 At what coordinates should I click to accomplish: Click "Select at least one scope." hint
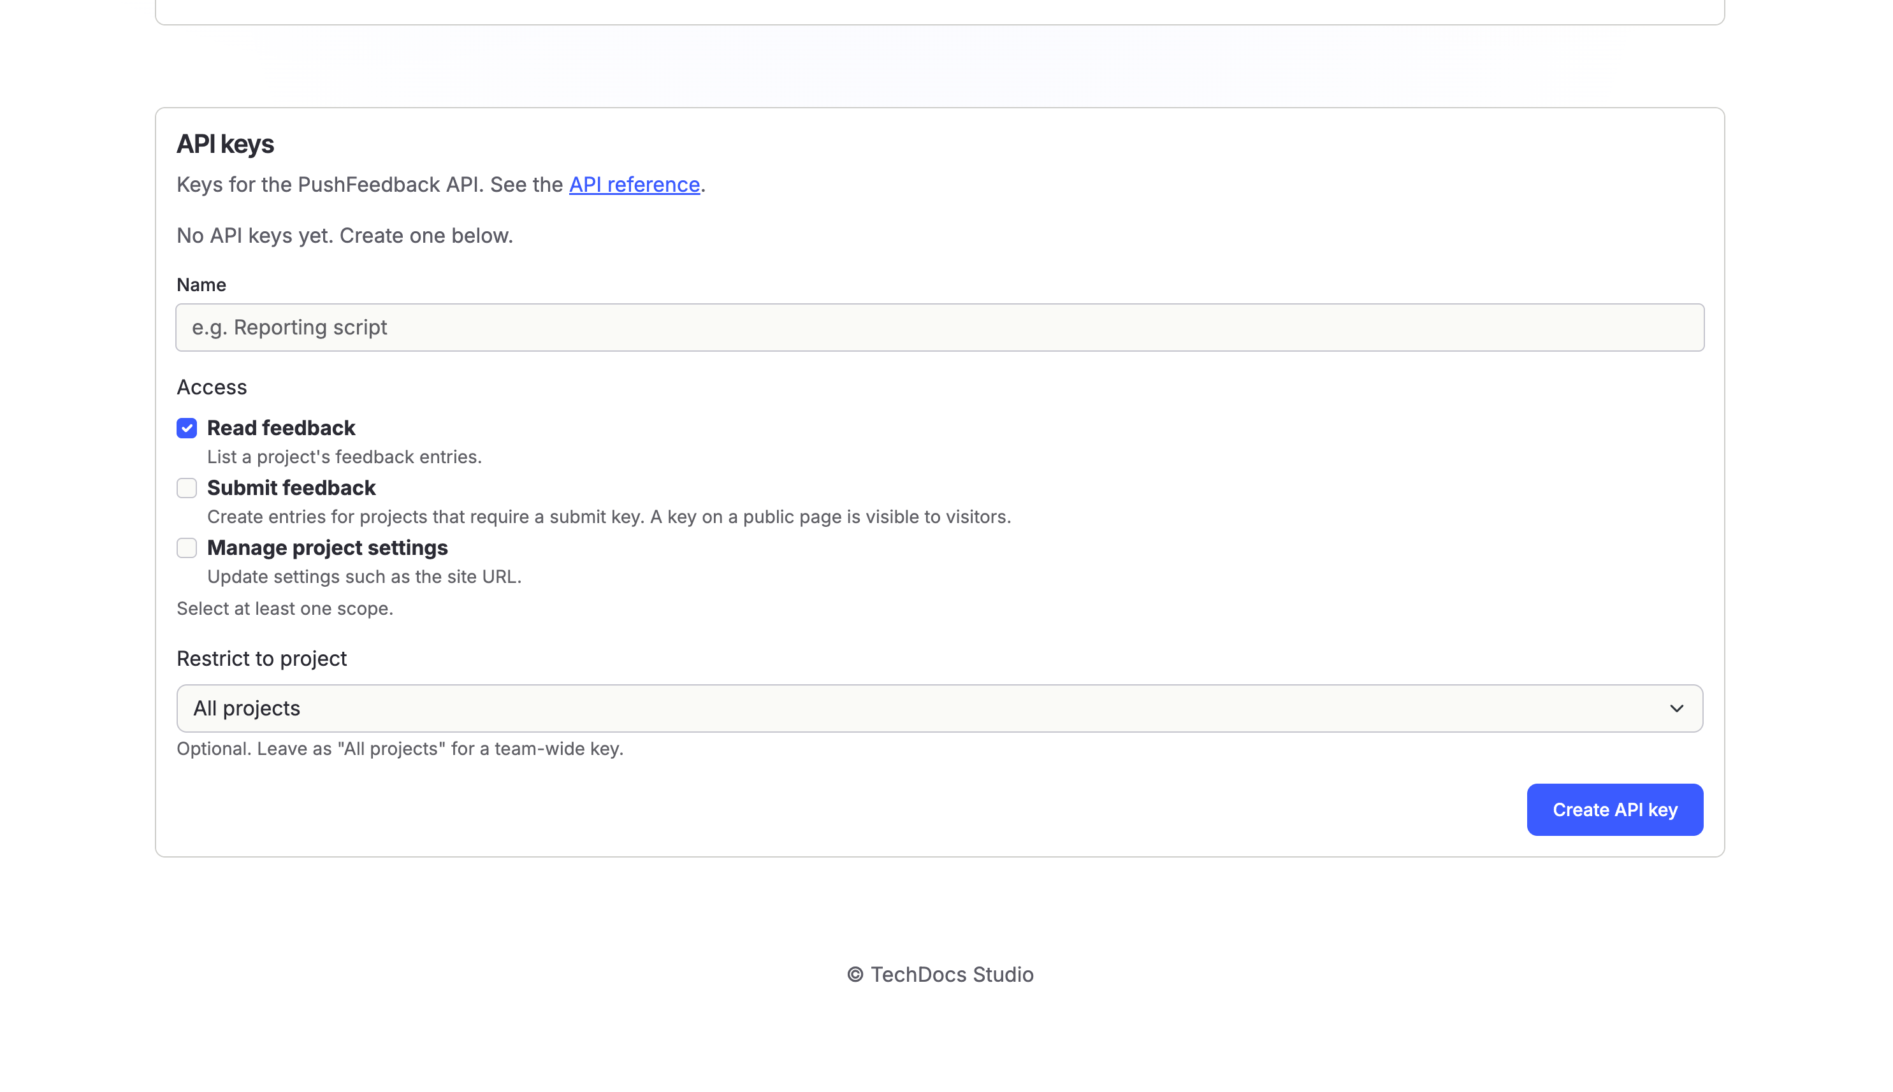click(285, 608)
